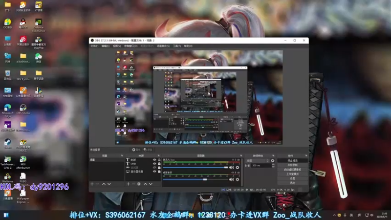
Task: Toggle lock of the topmost text source
Action: click(x=159, y=160)
